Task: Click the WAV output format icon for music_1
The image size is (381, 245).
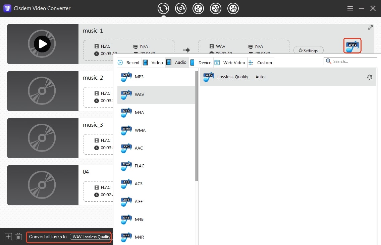Action: (x=352, y=46)
